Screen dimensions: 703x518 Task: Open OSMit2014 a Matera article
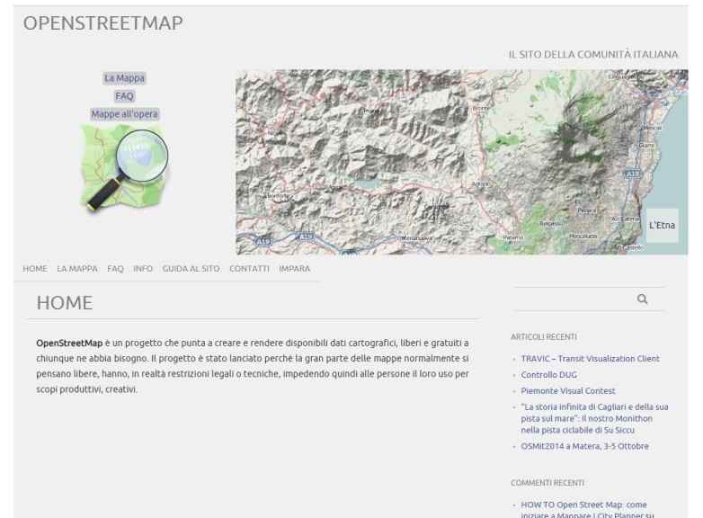(584, 446)
